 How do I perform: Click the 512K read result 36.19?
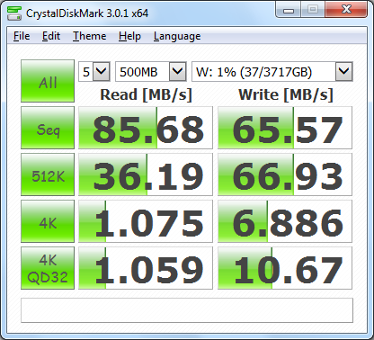(x=146, y=174)
